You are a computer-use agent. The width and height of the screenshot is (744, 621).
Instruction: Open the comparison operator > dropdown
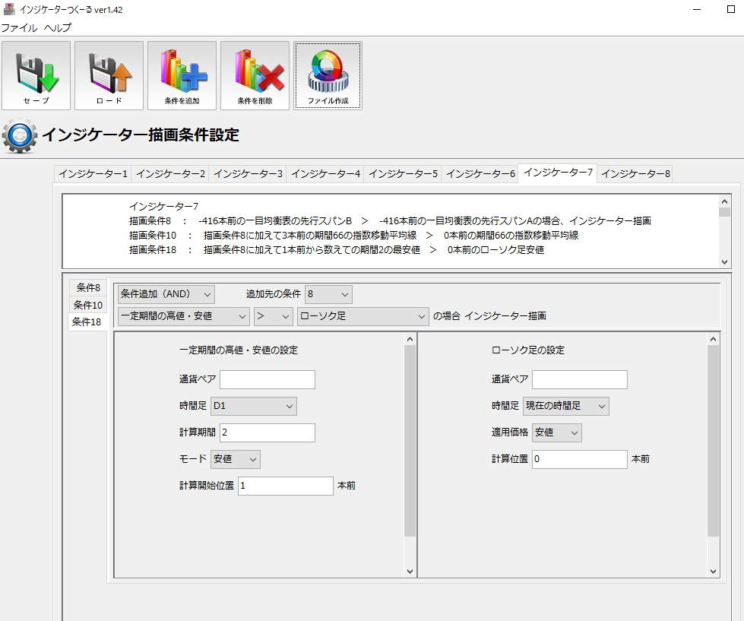click(x=274, y=316)
